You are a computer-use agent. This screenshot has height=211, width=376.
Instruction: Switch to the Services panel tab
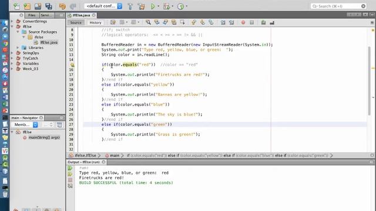tap(46, 15)
